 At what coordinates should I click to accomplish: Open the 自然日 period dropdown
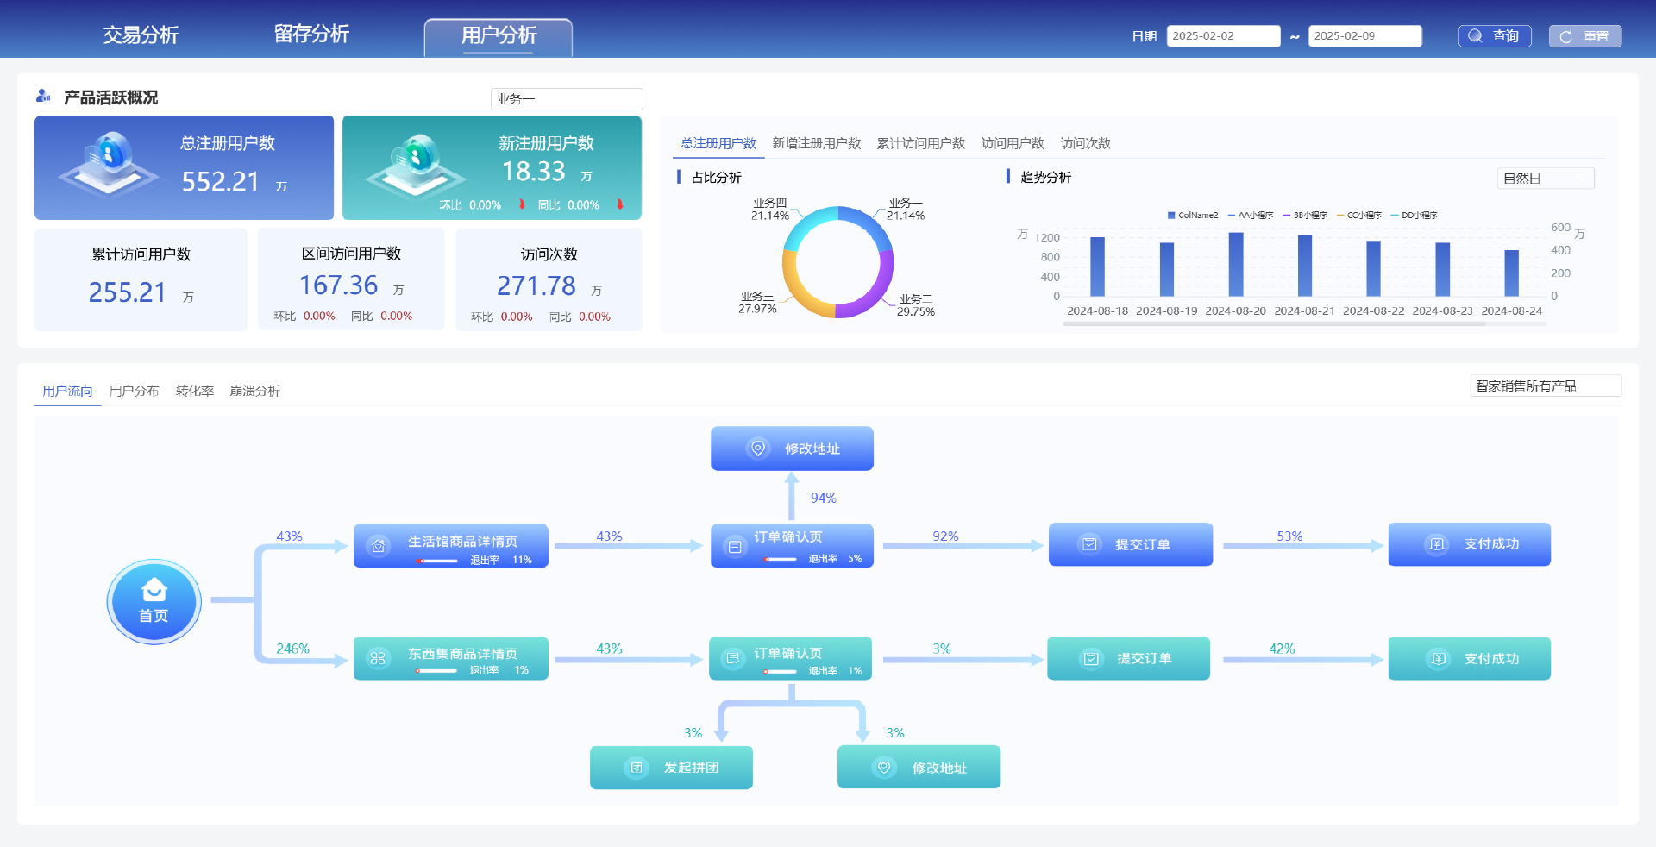(1546, 179)
